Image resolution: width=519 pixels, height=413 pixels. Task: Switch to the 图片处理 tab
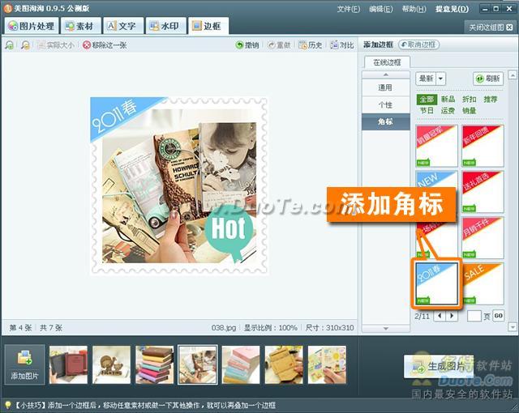(x=32, y=26)
